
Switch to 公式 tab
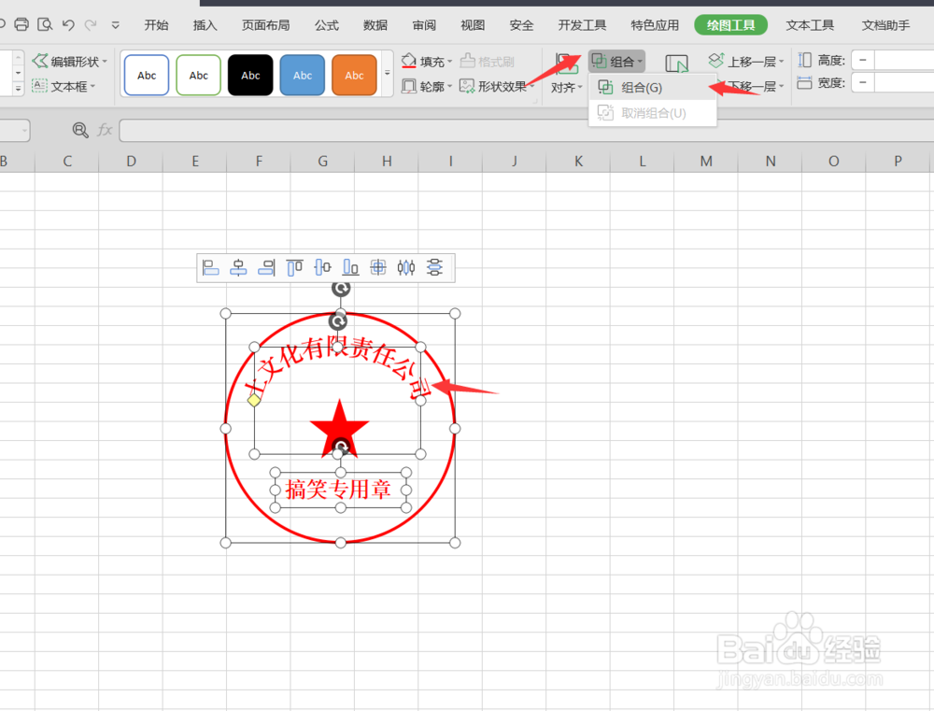[x=326, y=25]
